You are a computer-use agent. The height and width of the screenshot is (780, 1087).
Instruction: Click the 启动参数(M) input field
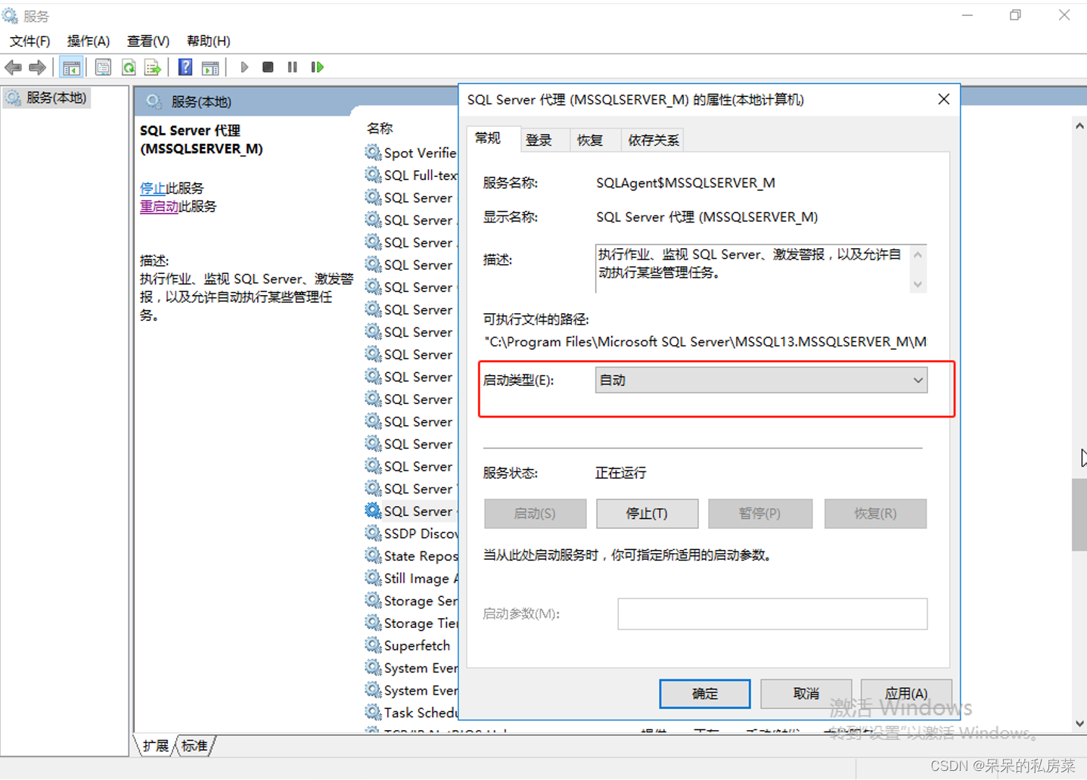tap(772, 614)
